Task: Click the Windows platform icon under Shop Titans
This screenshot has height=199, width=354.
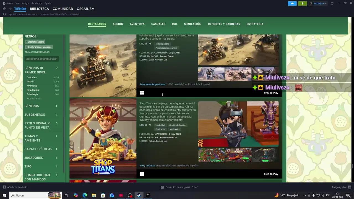Action: click(x=142, y=174)
